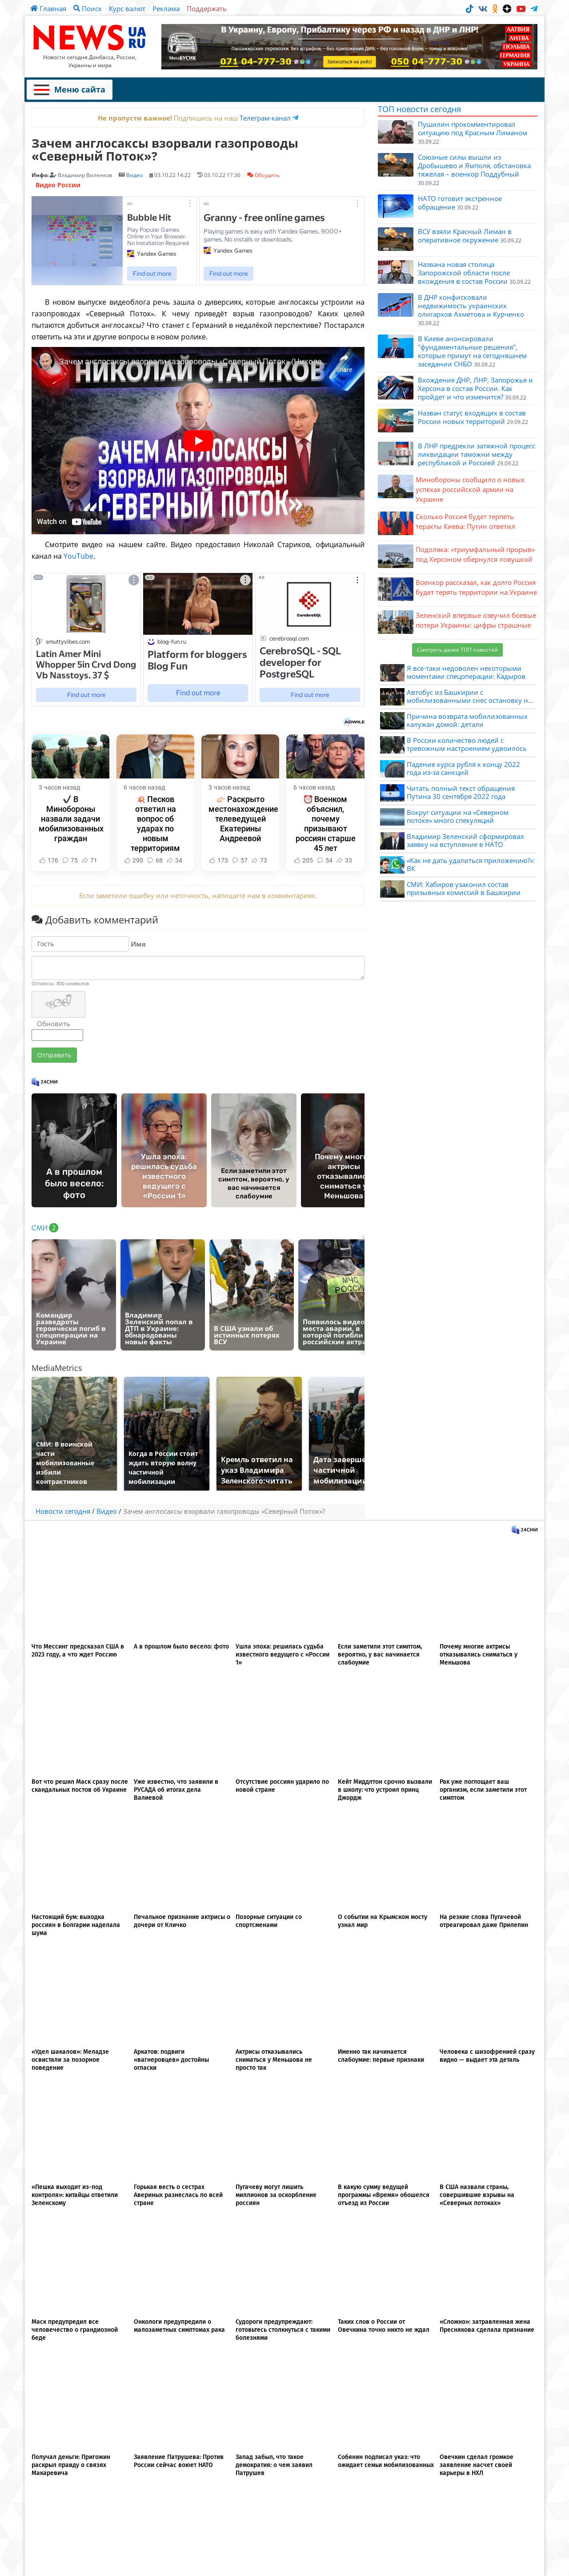Open options menu on CerebroSQL ad
The width and height of the screenshot is (569, 2576).
pyautogui.click(x=357, y=580)
